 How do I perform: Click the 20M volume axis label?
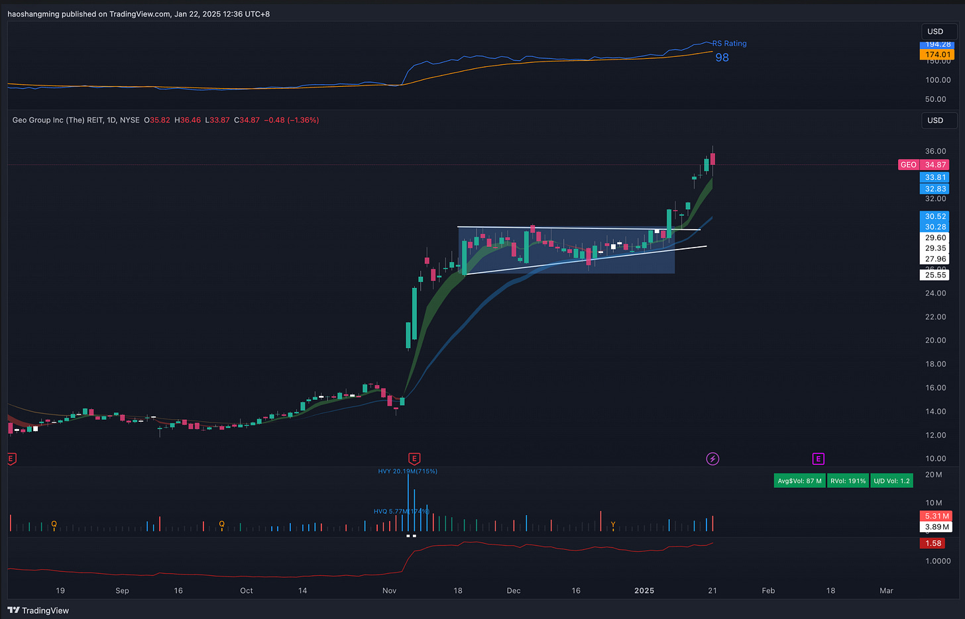tap(934, 475)
